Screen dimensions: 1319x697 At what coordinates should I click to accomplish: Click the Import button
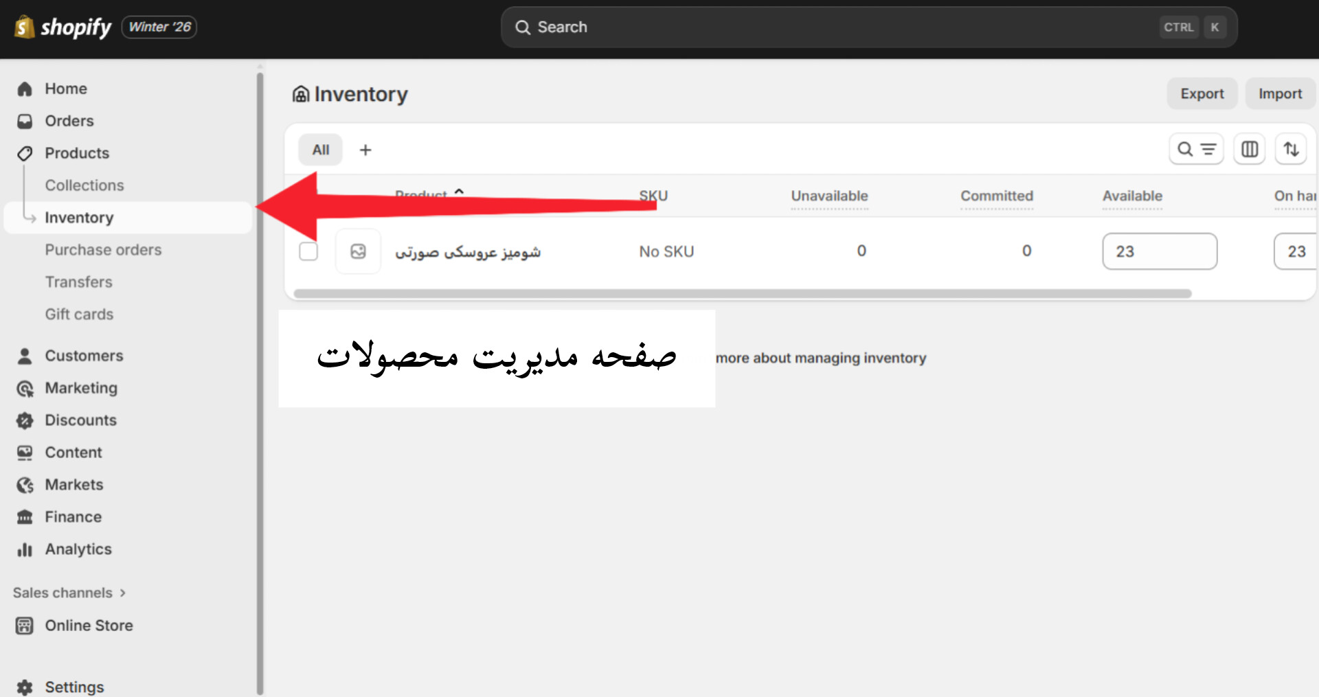1279,93
